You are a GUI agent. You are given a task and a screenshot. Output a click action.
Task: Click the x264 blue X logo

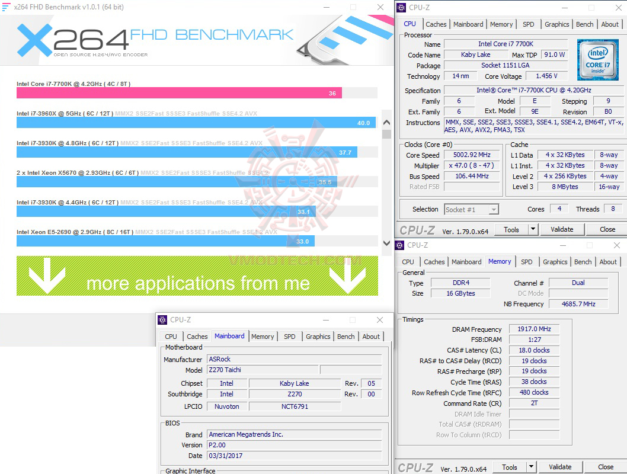click(x=35, y=40)
